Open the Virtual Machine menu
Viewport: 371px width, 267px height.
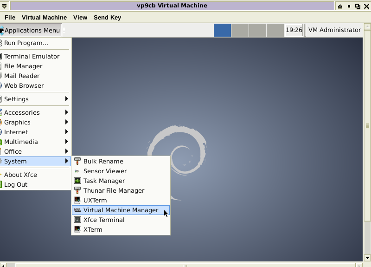(x=44, y=17)
